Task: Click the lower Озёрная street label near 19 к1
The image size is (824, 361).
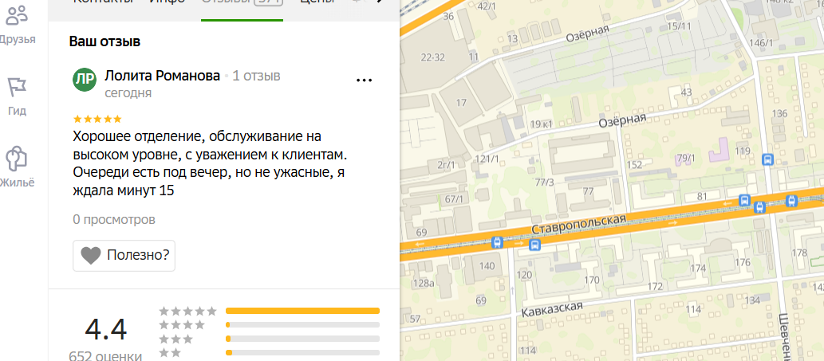Action: (622, 120)
